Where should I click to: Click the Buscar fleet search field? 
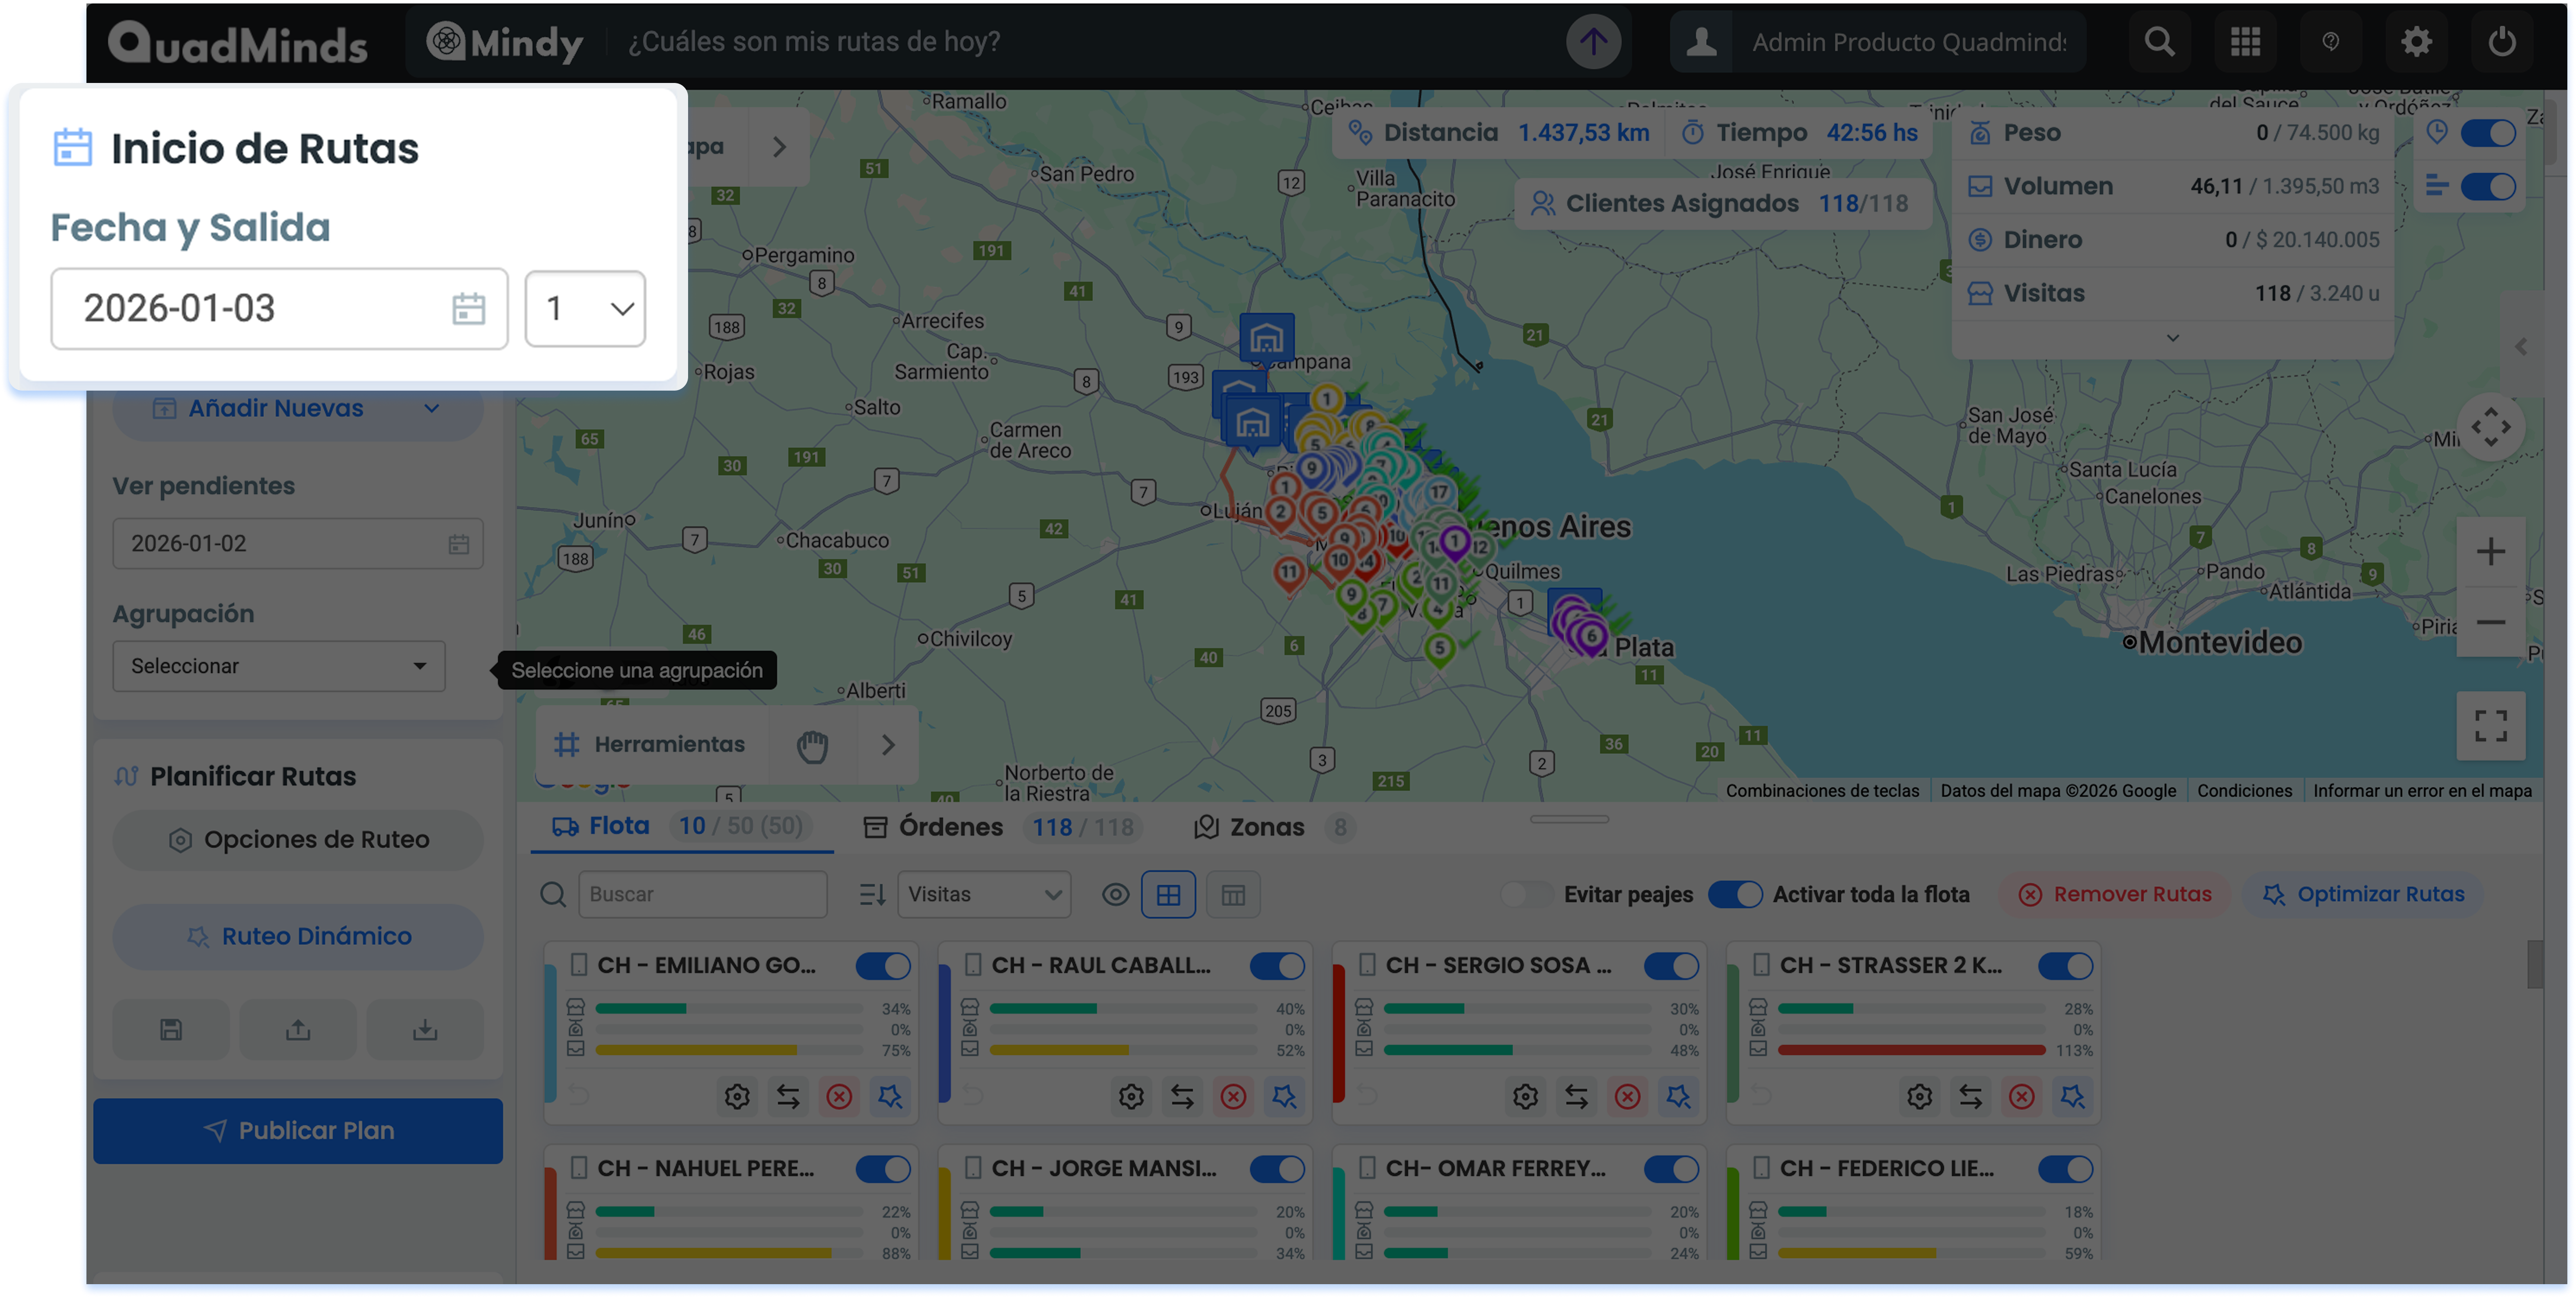[702, 895]
